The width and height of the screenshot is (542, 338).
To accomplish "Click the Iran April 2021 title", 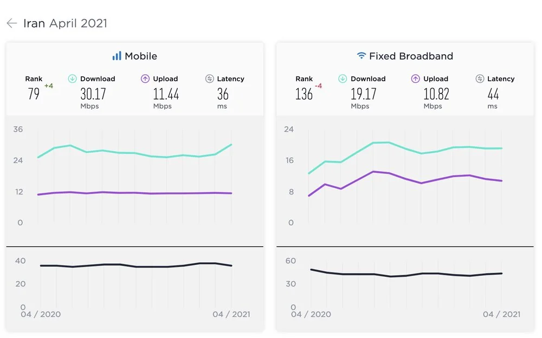I will pyautogui.click(x=65, y=24).
